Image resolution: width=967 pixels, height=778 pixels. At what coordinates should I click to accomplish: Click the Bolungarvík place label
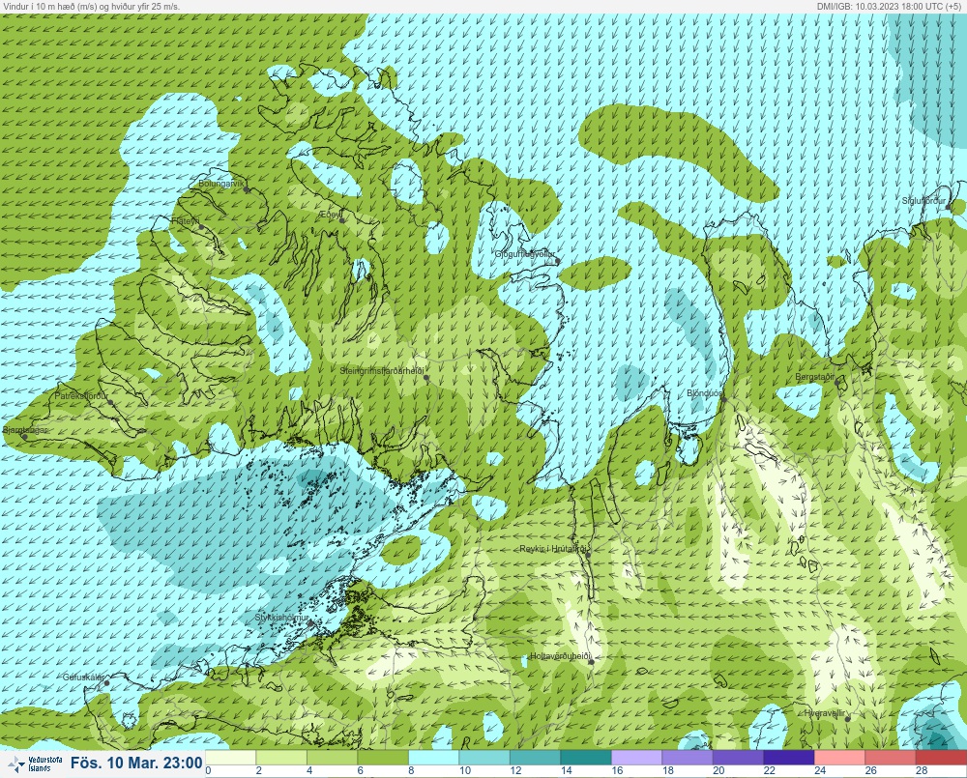[222, 184]
